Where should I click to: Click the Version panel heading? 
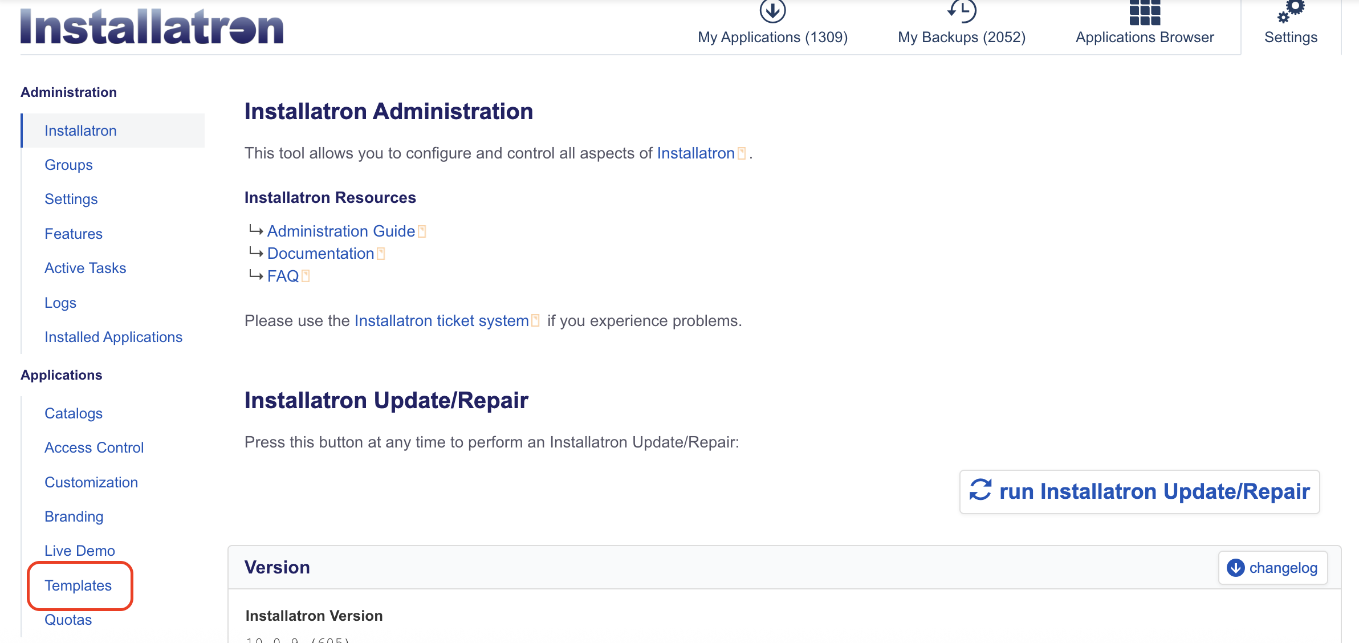coord(277,567)
